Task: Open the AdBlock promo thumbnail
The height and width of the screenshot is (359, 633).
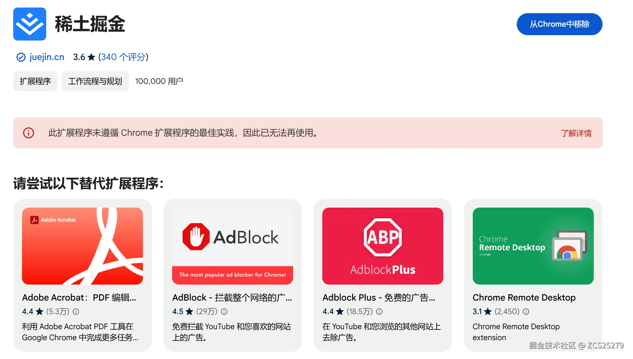Action: click(232, 246)
